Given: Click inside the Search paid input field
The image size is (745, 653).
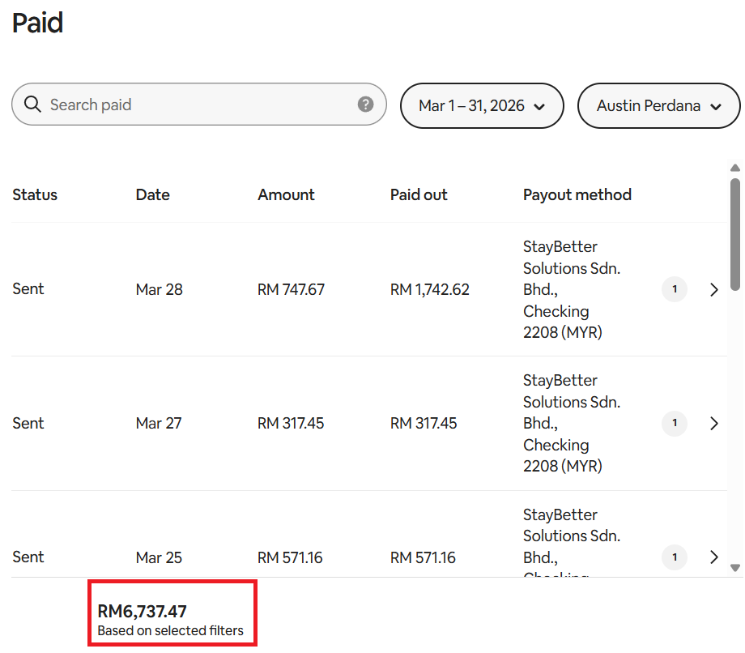Looking at the screenshot, I should click(x=162, y=105).
